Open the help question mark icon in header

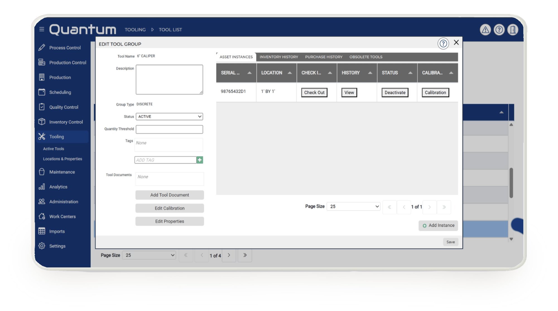click(499, 30)
